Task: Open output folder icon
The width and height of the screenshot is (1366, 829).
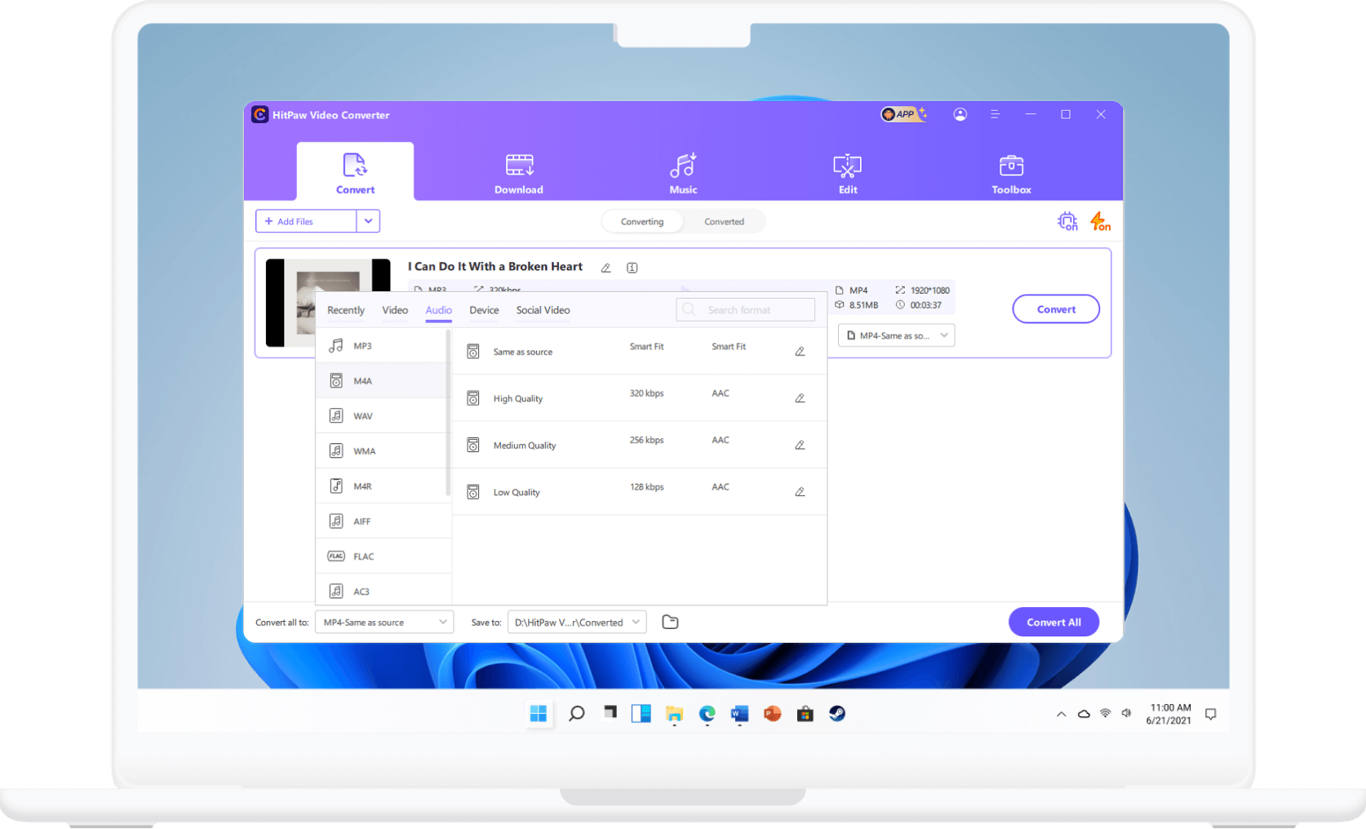Action: pos(670,623)
